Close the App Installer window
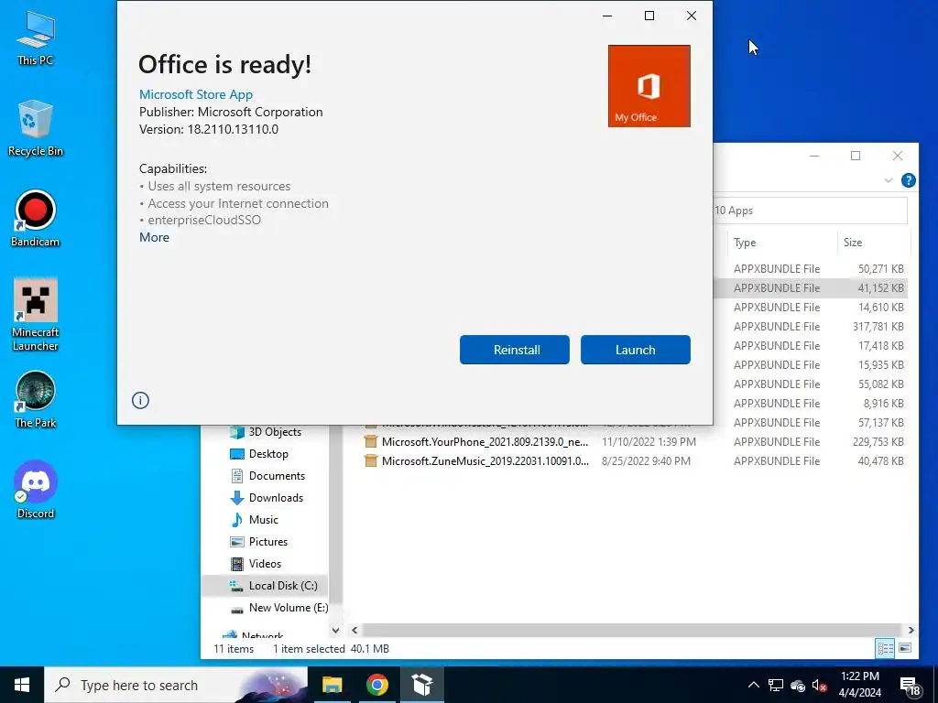 691,16
